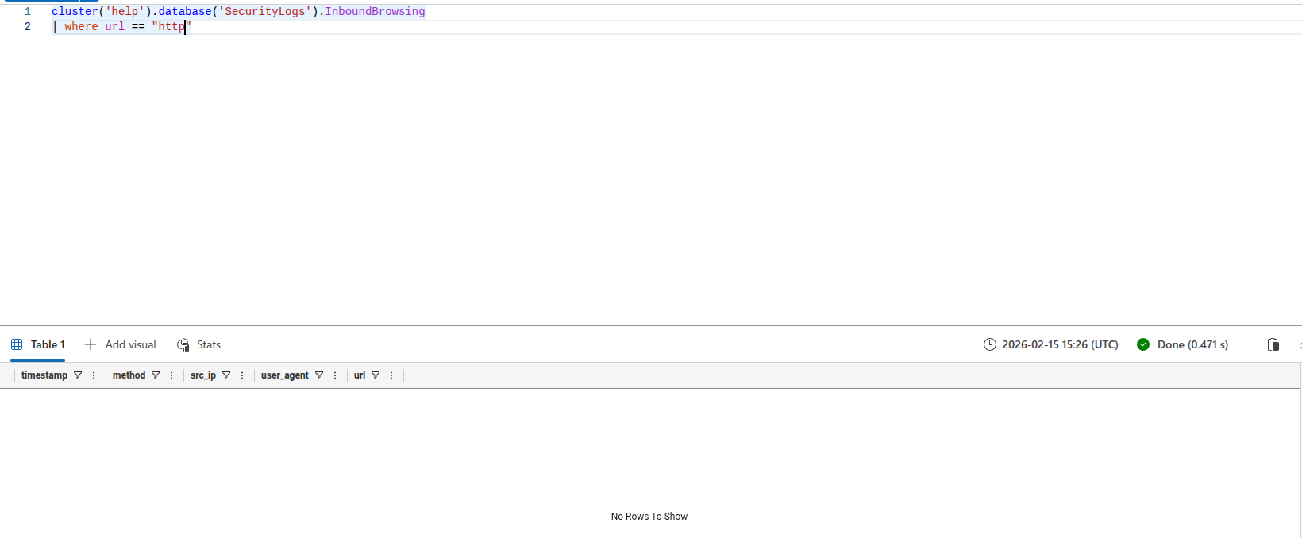Switch to the Table 1 tab
The width and height of the screenshot is (1302, 538).
pos(38,344)
